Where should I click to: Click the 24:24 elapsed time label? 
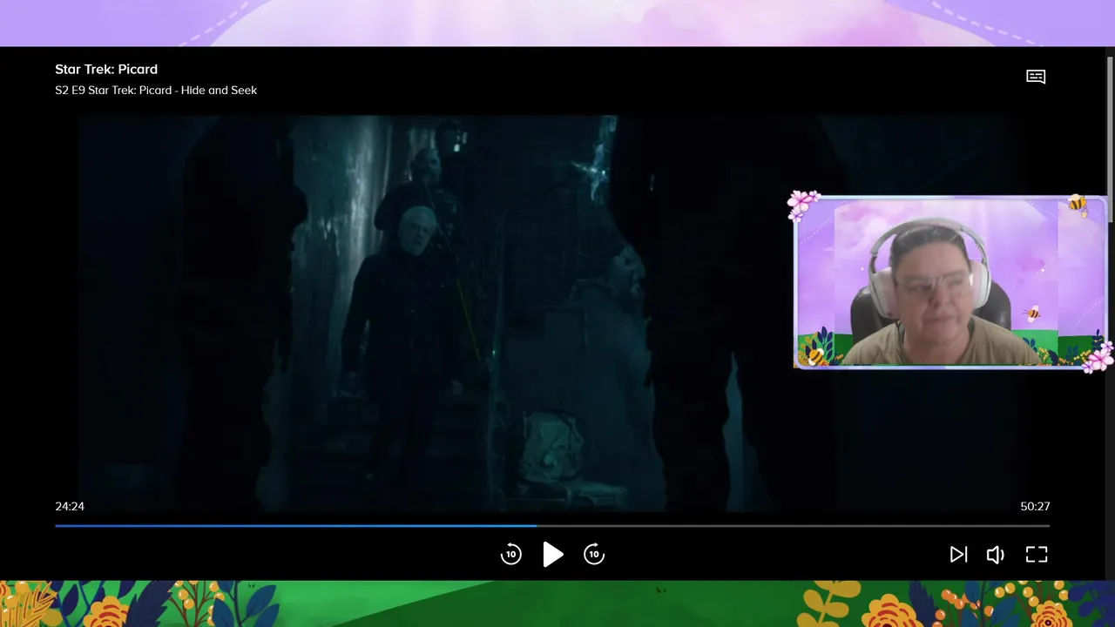[x=70, y=507]
